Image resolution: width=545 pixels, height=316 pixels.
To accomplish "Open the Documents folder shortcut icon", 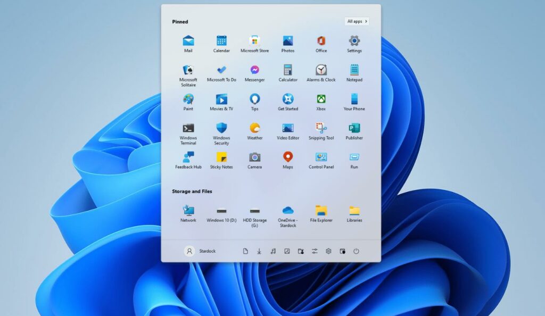I will pyautogui.click(x=245, y=251).
